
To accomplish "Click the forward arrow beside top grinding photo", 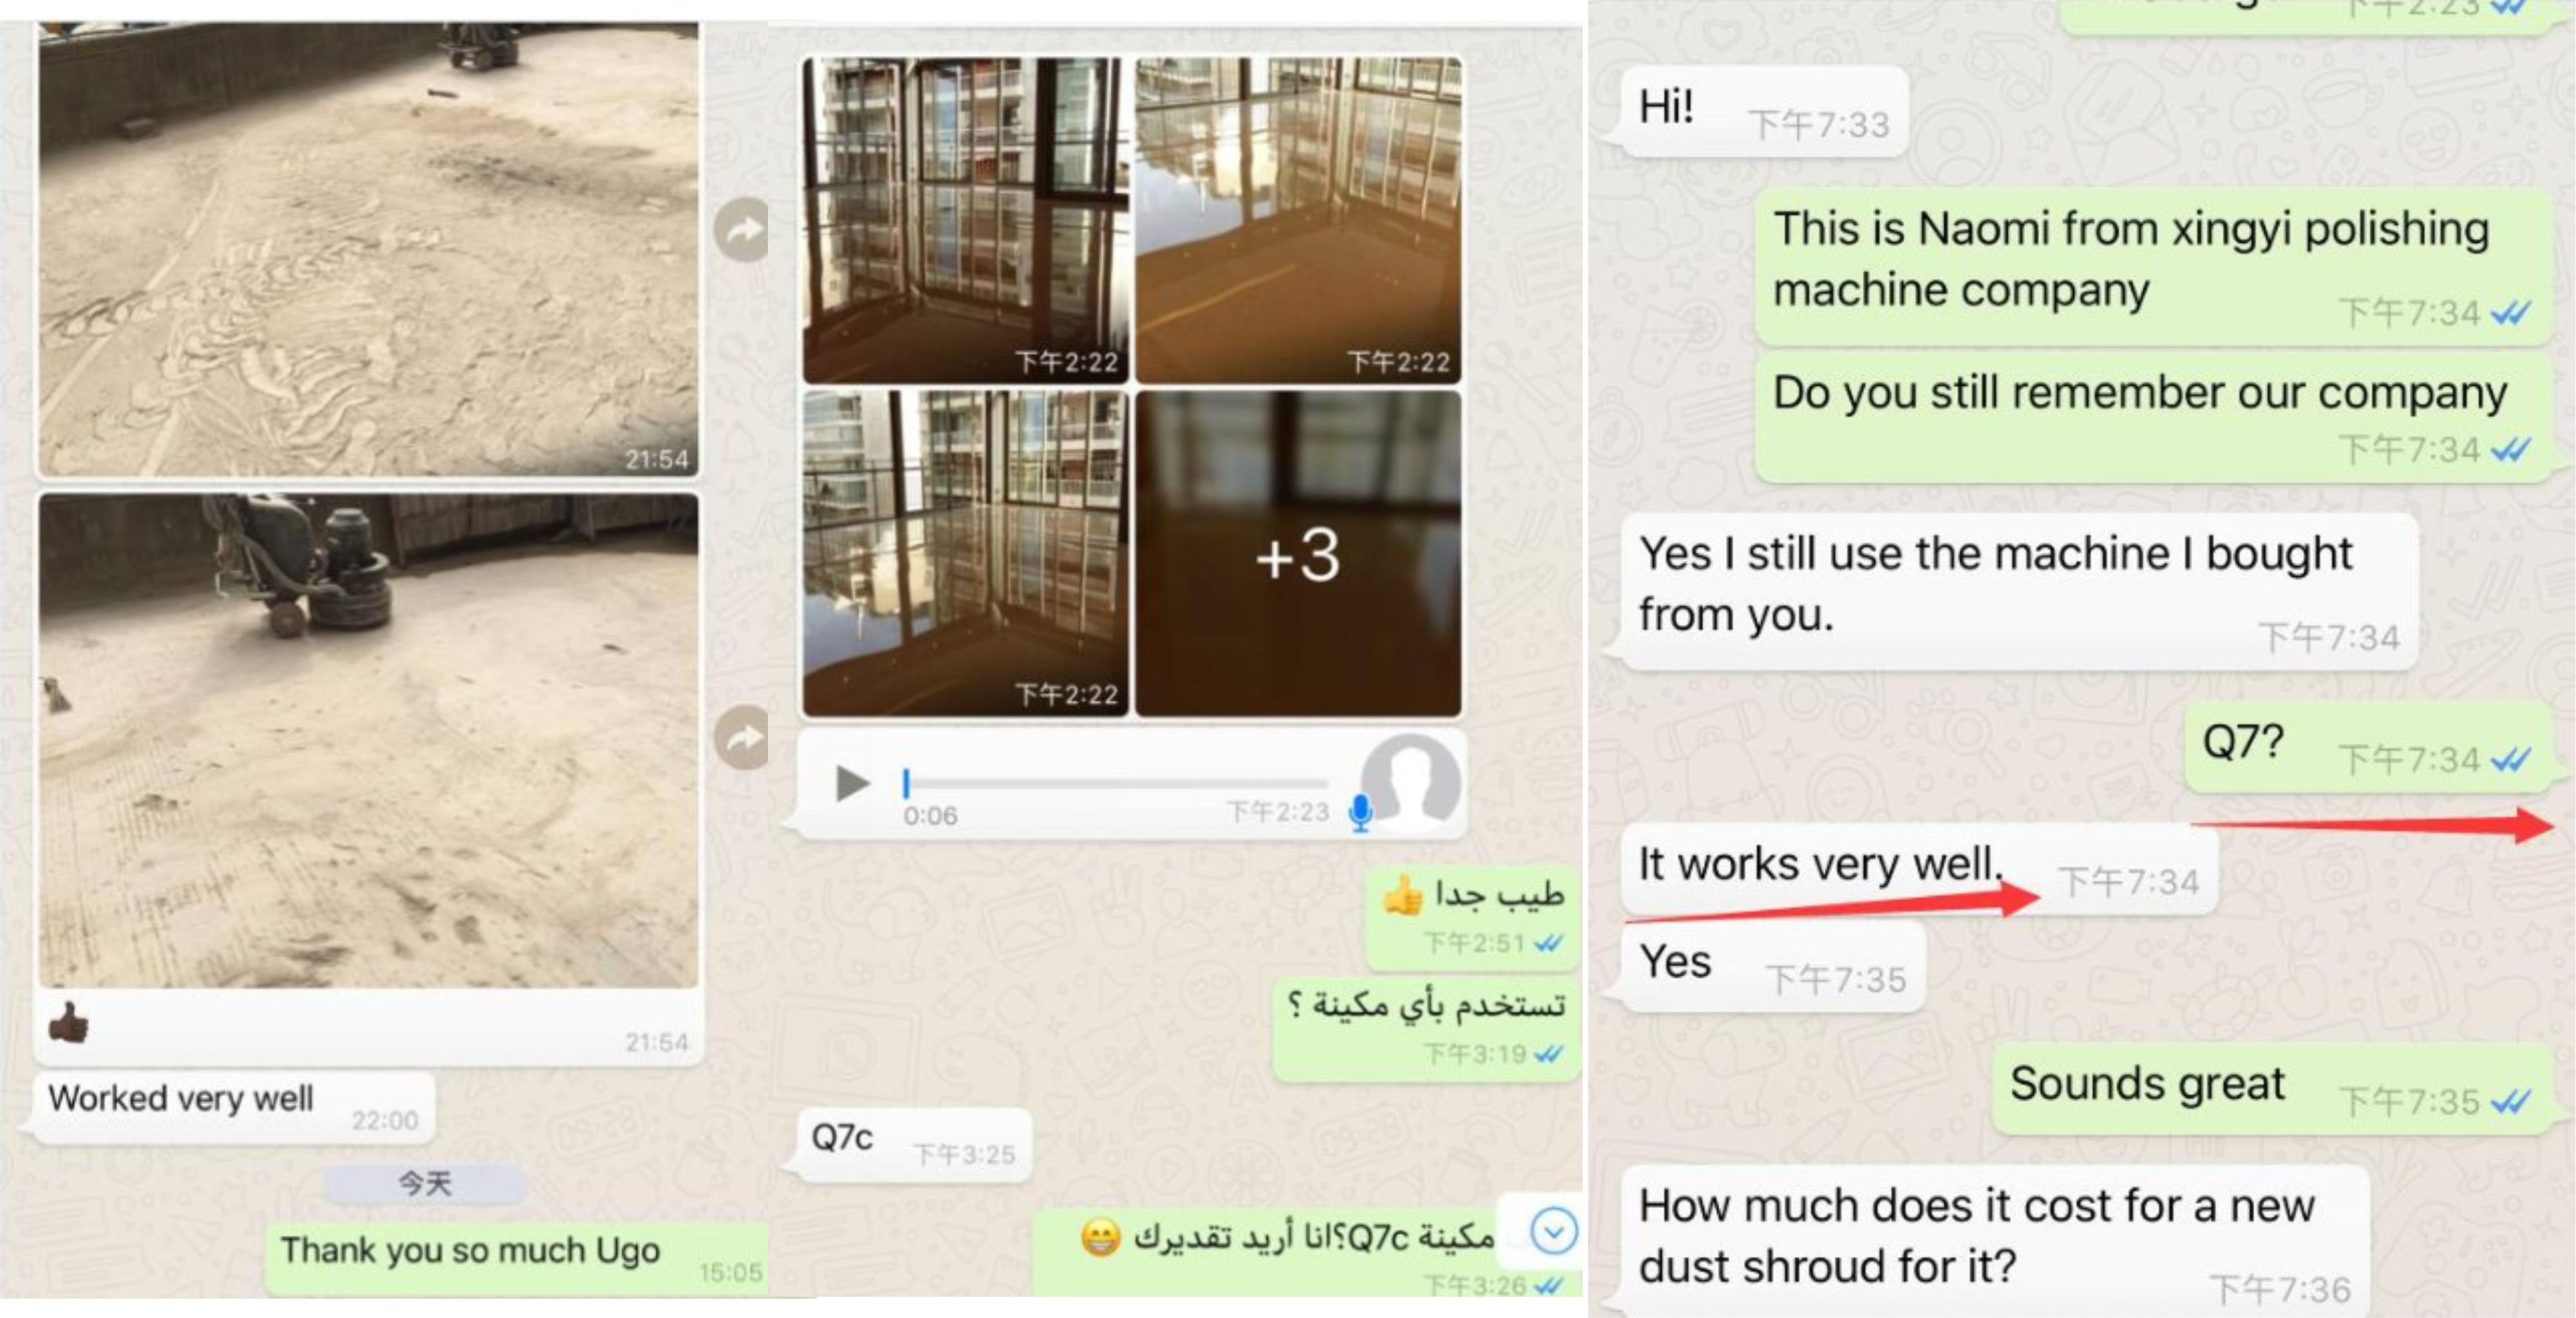I will coord(741,231).
